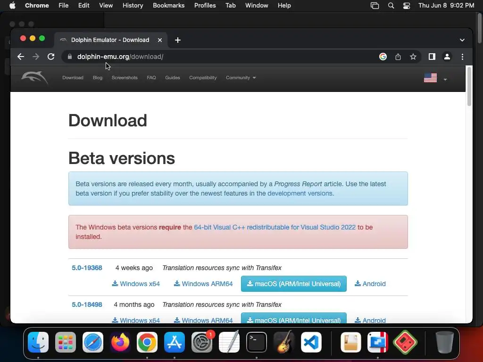Open Spotlight search in menu bar
This screenshot has width=483, height=362.
click(x=391, y=6)
